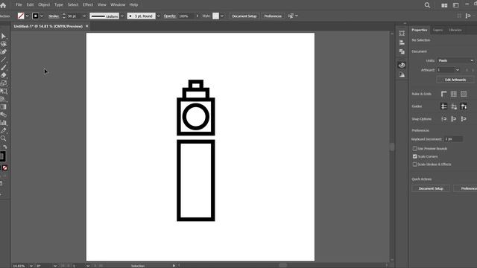Click Document Setup under Quick Actions
Viewport: 477px width, 268px height.
431,188
